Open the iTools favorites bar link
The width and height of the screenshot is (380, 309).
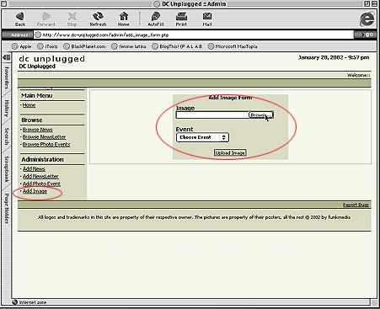pyautogui.click(x=47, y=46)
